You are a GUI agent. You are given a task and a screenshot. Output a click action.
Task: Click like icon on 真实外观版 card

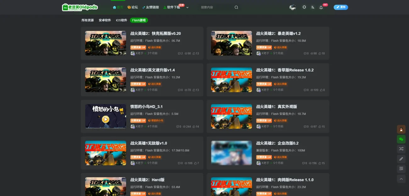[x=320, y=126]
